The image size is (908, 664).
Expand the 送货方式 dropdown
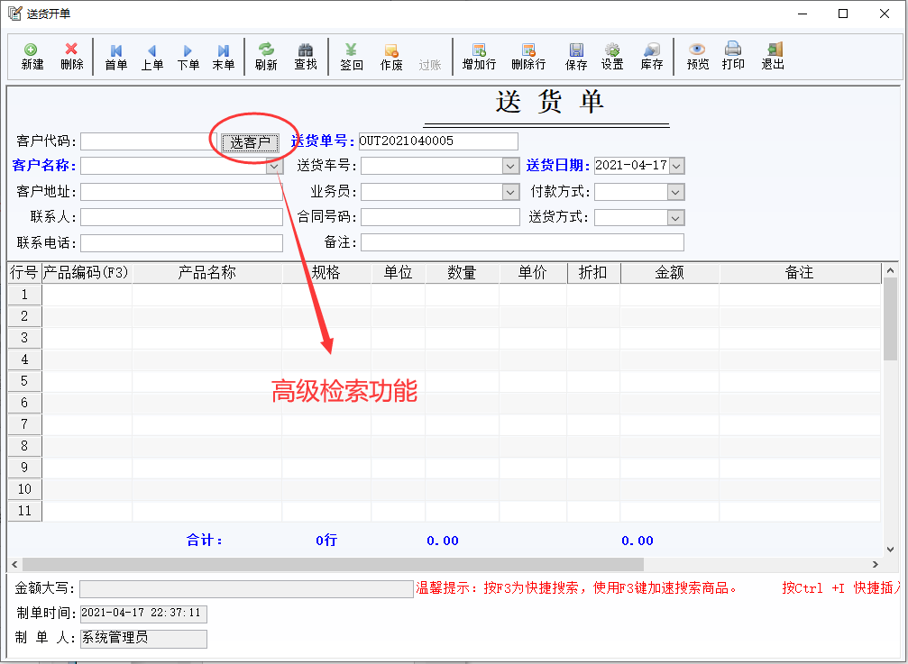675,217
